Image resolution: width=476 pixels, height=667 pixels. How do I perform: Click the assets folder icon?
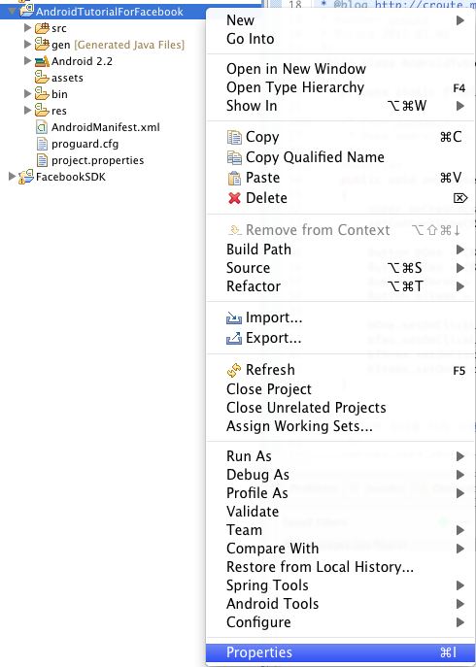click(42, 78)
